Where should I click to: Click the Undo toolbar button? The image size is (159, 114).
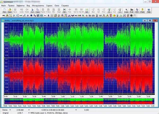point(21,10)
